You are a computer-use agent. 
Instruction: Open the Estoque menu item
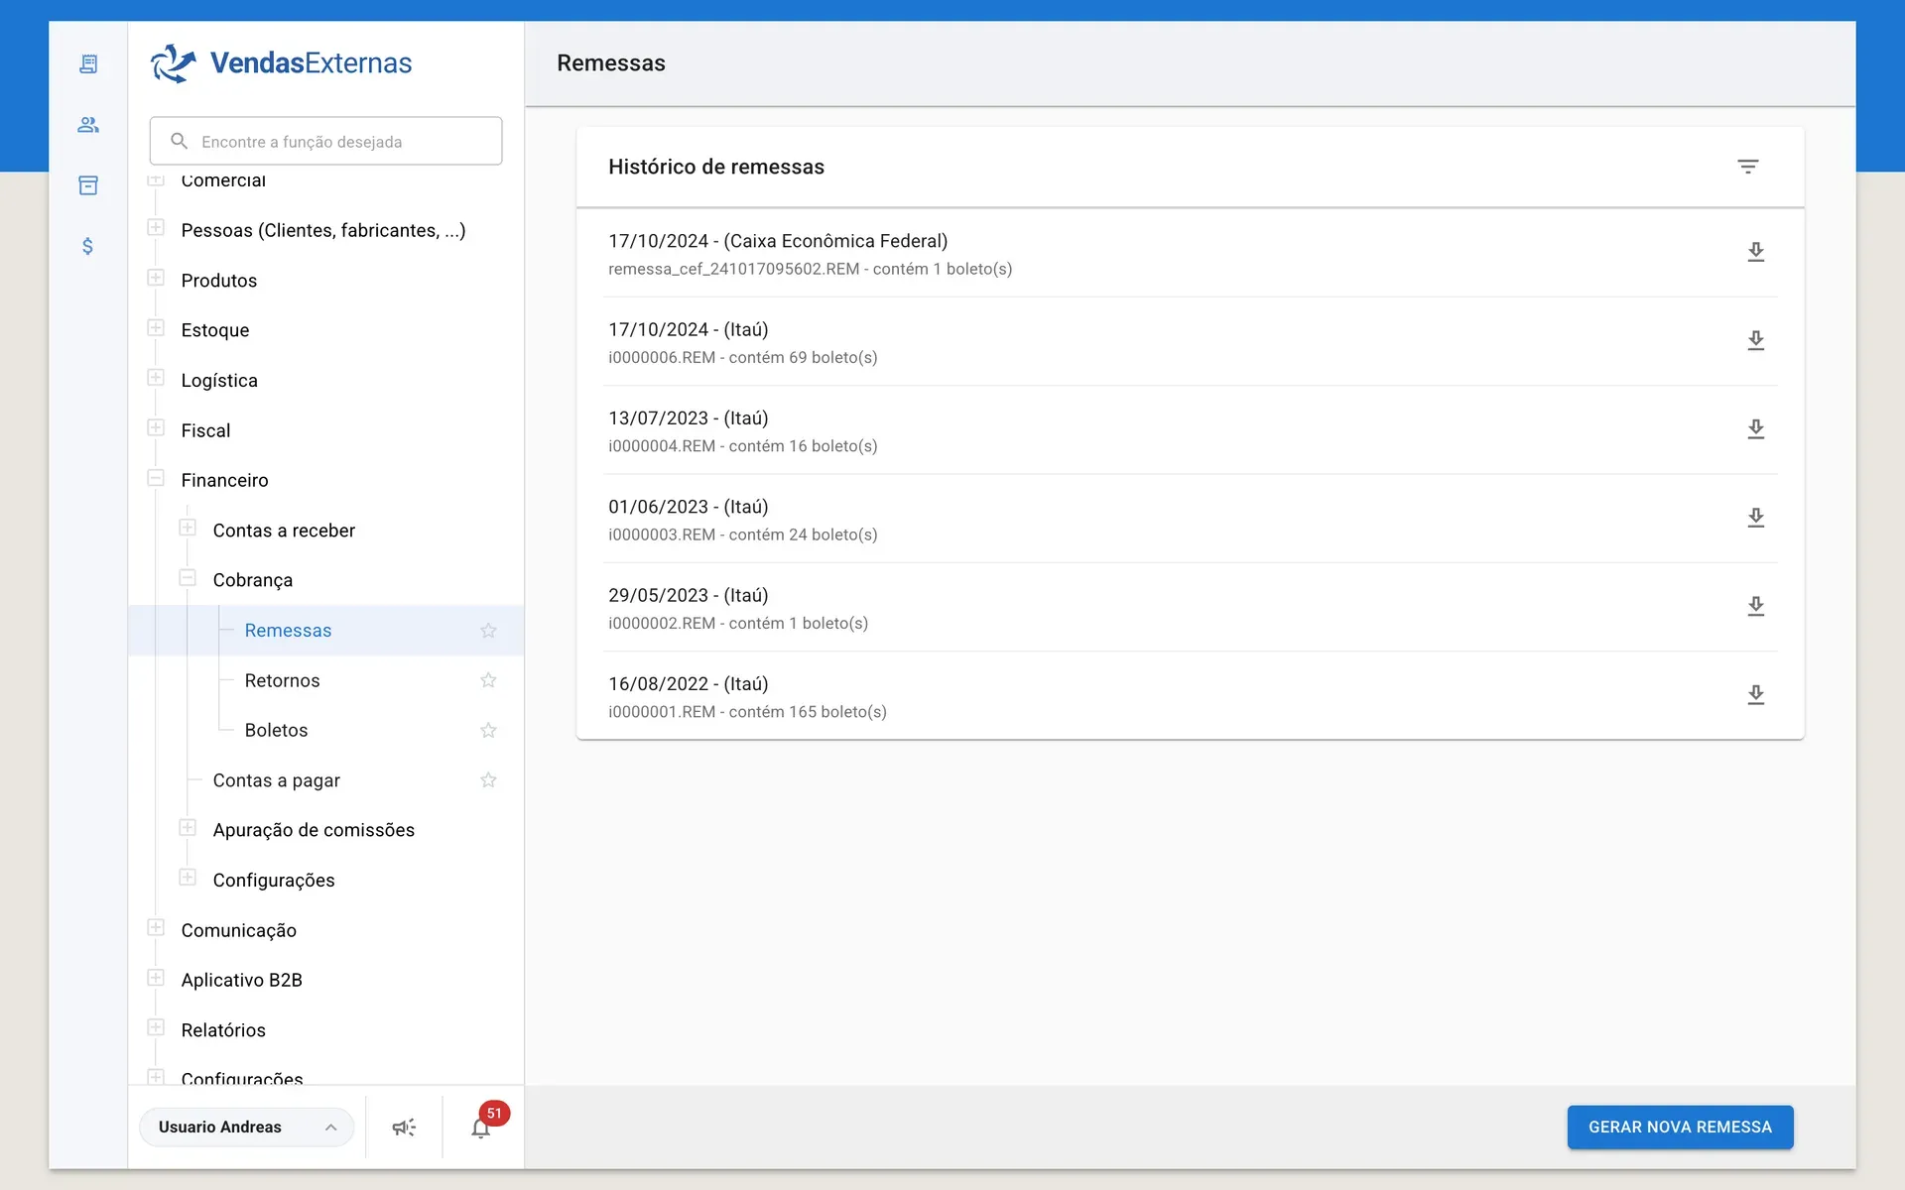[x=215, y=330]
